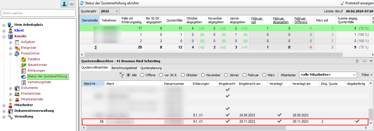Open the Filter menu button
Viewport: 374px width, 131px height.
[366, 75]
